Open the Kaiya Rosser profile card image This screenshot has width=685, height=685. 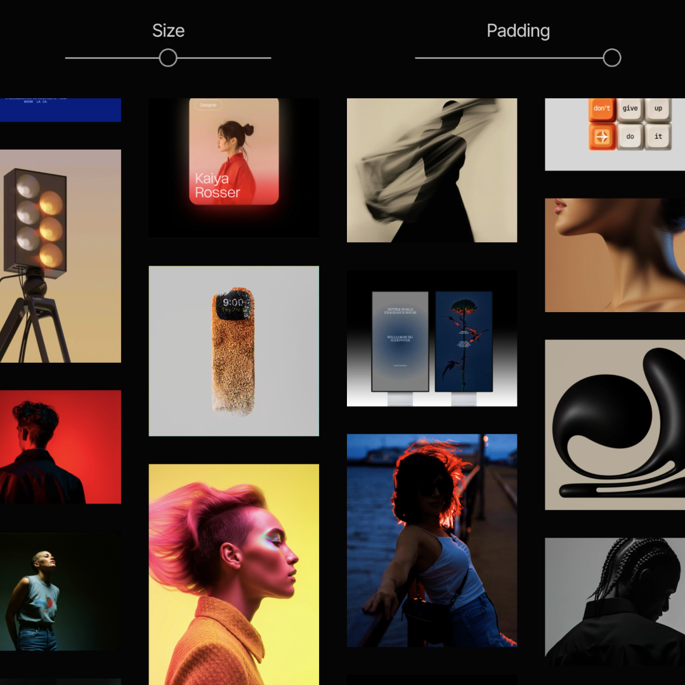click(x=233, y=152)
